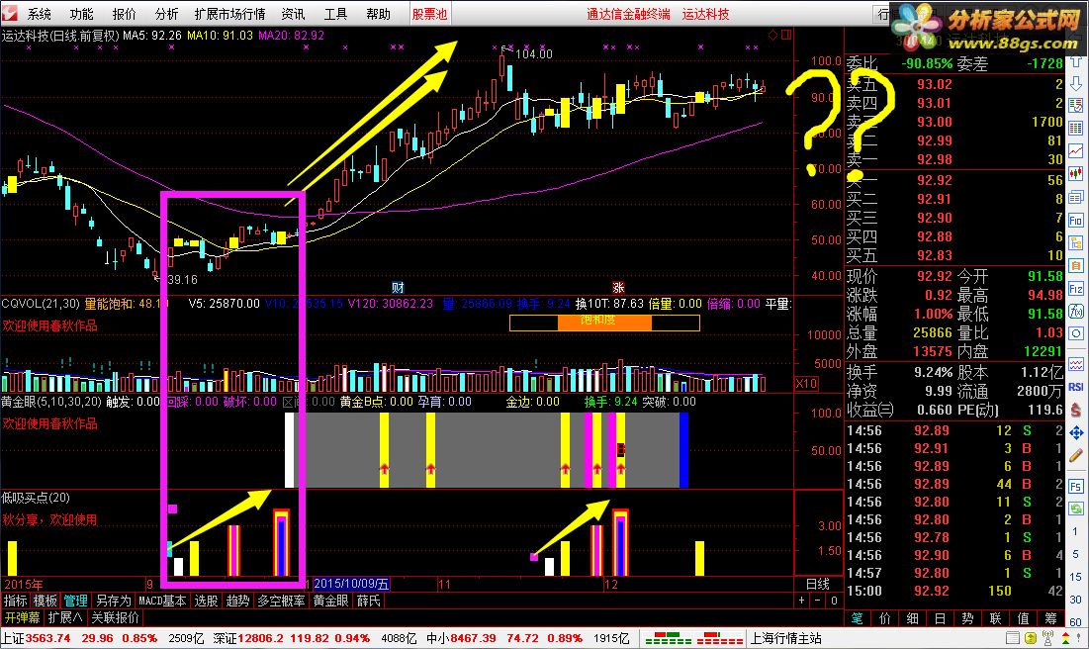Click the F12 trading icon
Screen dimensions: 1089x649
point(1076,288)
